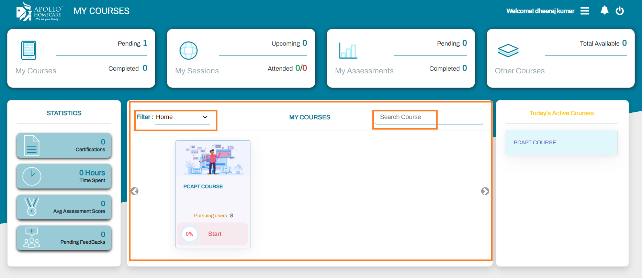642x278 pixels.
Task: Go to next course with right arrow
Action: [485, 191]
